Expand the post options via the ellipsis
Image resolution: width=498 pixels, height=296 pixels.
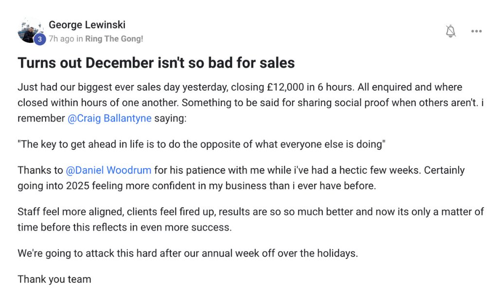pos(476,31)
